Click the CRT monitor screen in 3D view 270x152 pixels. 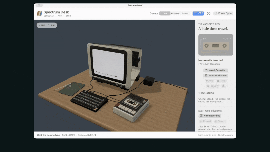pos(108,64)
